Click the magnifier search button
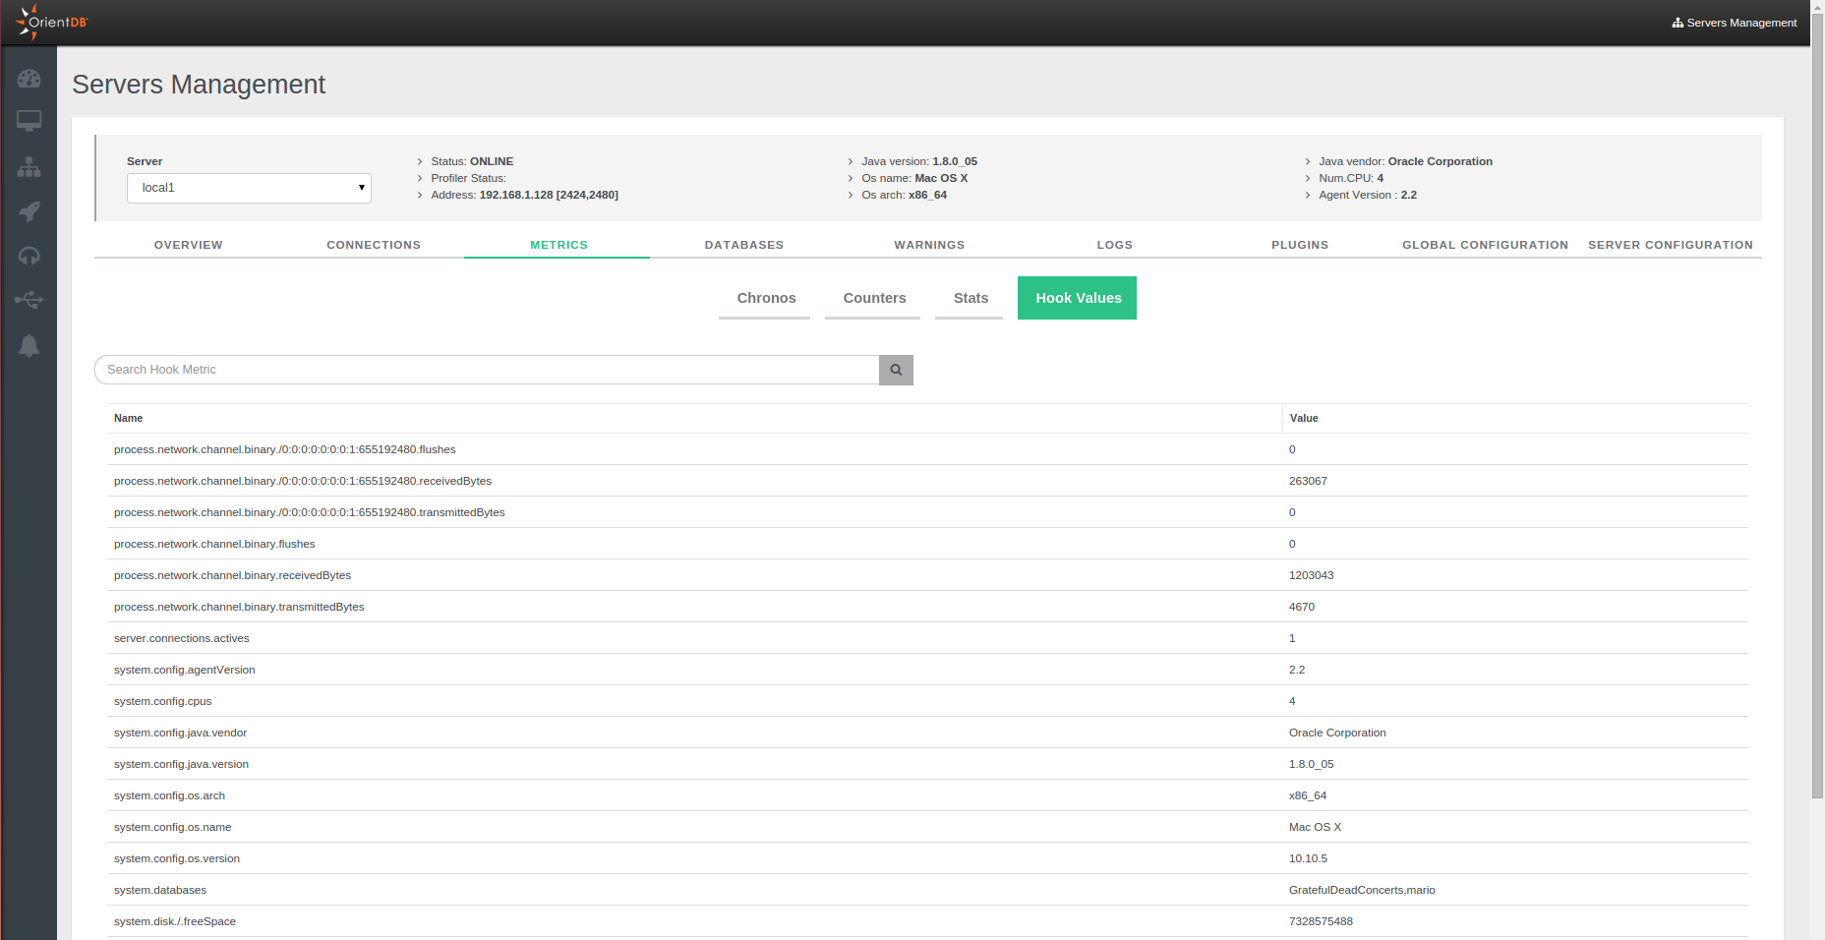This screenshot has height=940, width=1825. pos(896,370)
